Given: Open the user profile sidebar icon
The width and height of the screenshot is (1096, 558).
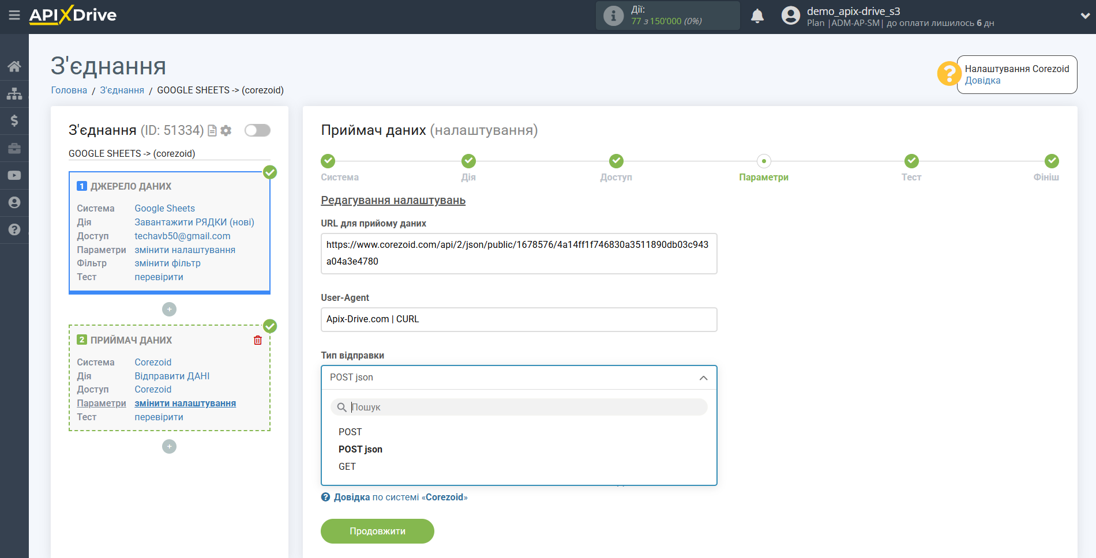Looking at the screenshot, I should (14, 202).
